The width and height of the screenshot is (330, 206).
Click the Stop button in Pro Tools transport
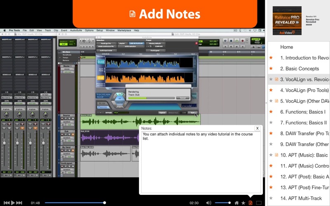coord(231,41)
